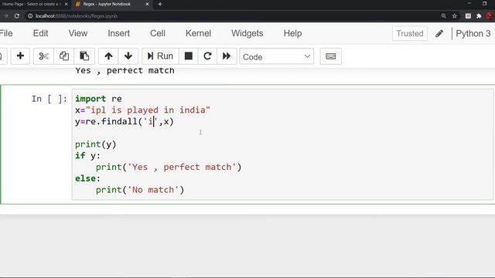Open the Kernel menu
The image size is (495, 278).
click(x=198, y=33)
